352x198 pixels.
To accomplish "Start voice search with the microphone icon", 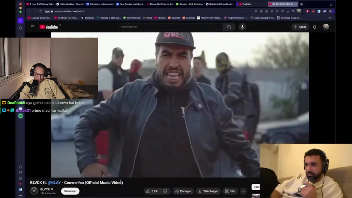I will coord(242,27).
